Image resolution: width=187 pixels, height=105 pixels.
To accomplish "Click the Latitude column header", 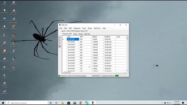I will 97,37.
